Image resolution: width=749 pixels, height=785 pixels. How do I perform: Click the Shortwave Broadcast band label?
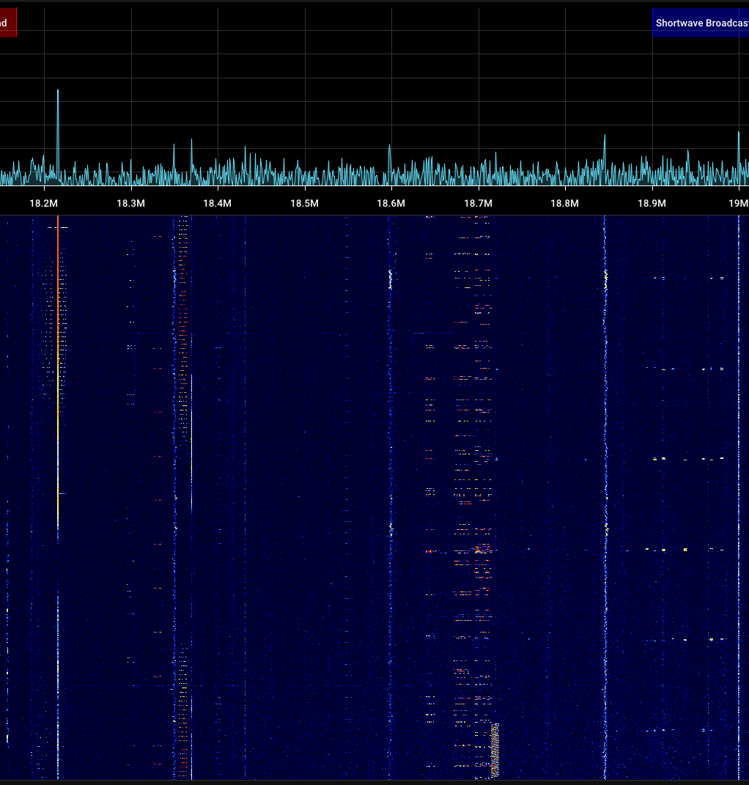click(x=700, y=23)
